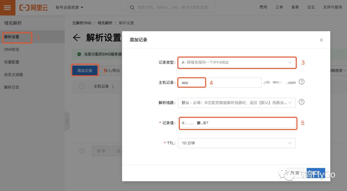This screenshot has width=347, height=191.
Task: Open the hamburger menu in top-left corner
Action: [x=7, y=7]
